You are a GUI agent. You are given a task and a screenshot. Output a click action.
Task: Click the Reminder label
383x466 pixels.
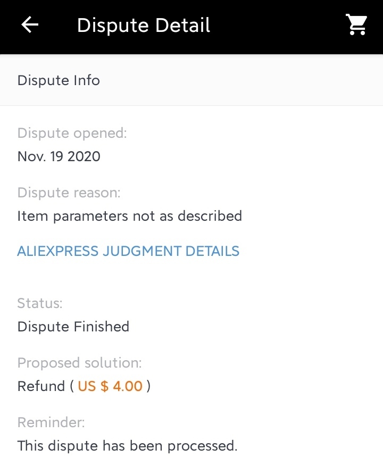(51, 422)
